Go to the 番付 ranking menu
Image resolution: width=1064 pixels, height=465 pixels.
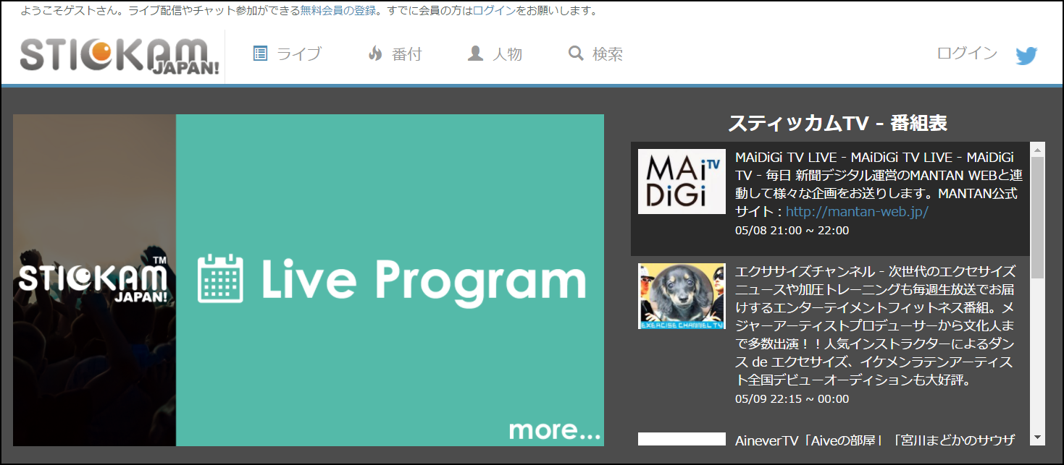click(x=406, y=54)
